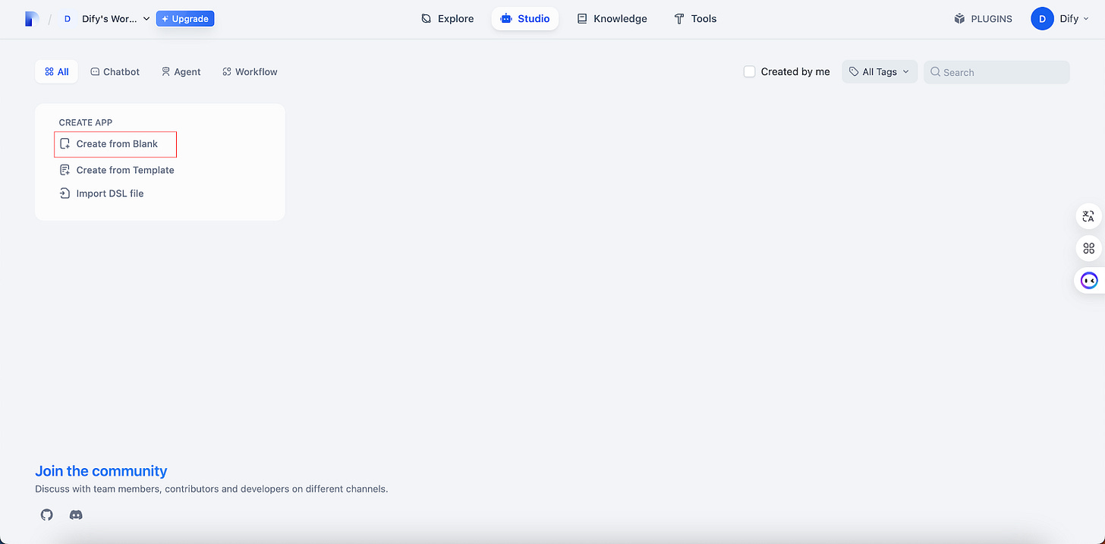Filter apps by Workflow tab
The height and width of the screenshot is (544, 1105).
pyautogui.click(x=250, y=72)
